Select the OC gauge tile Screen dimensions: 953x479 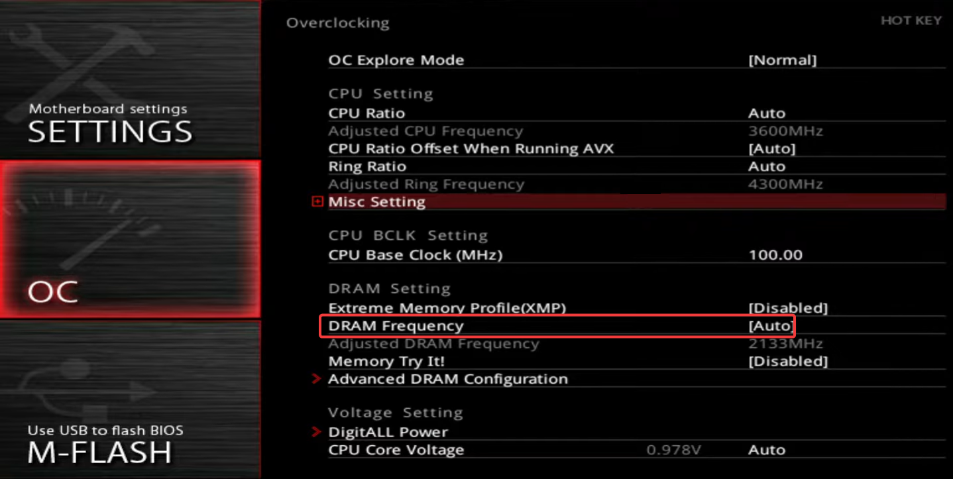pyautogui.click(x=129, y=239)
